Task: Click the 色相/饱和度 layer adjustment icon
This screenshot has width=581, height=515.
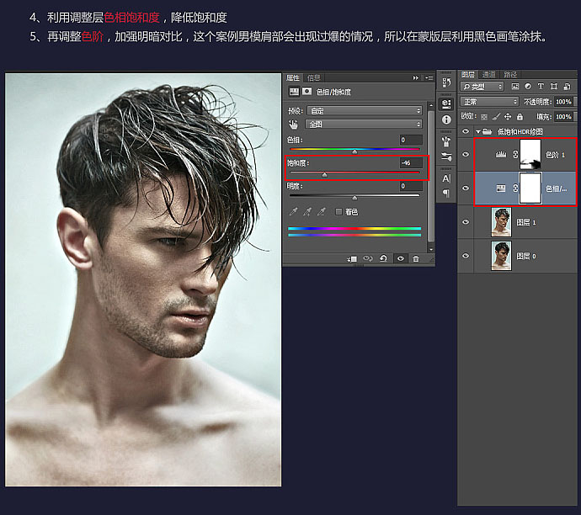Action: pyautogui.click(x=501, y=188)
